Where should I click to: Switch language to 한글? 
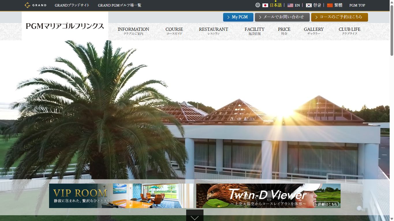(317, 5)
